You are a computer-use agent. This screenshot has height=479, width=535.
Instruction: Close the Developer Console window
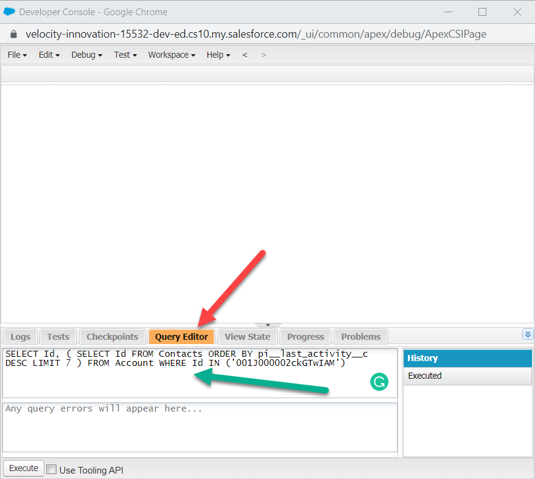[x=517, y=12]
